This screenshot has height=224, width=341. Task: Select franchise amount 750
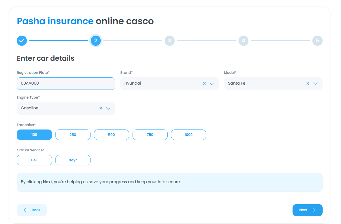150,135
